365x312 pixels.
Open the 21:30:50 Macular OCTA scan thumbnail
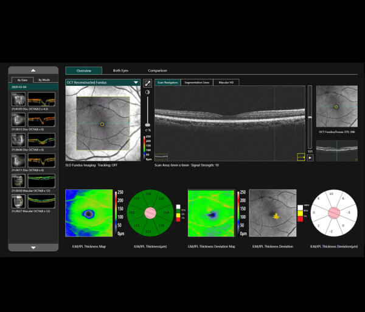pyautogui.click(x=19, y=181)
